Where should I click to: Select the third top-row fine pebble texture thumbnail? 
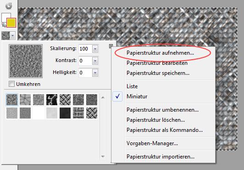click(x=39, y=100)
